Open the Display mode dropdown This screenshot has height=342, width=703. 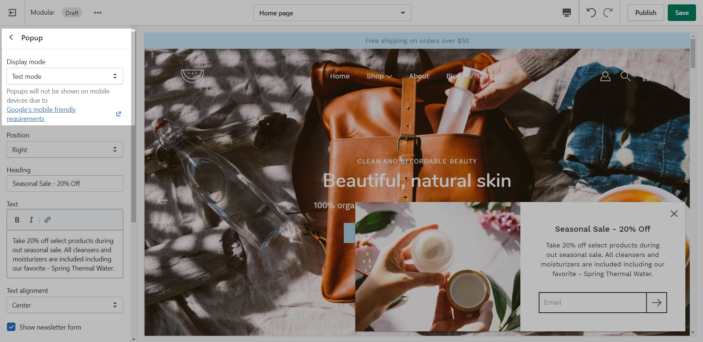(65, 76)
